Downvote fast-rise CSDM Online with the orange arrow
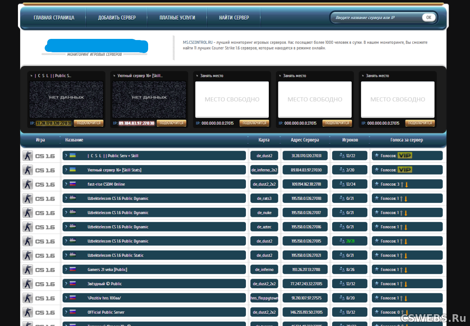 (x=407, y=185)
